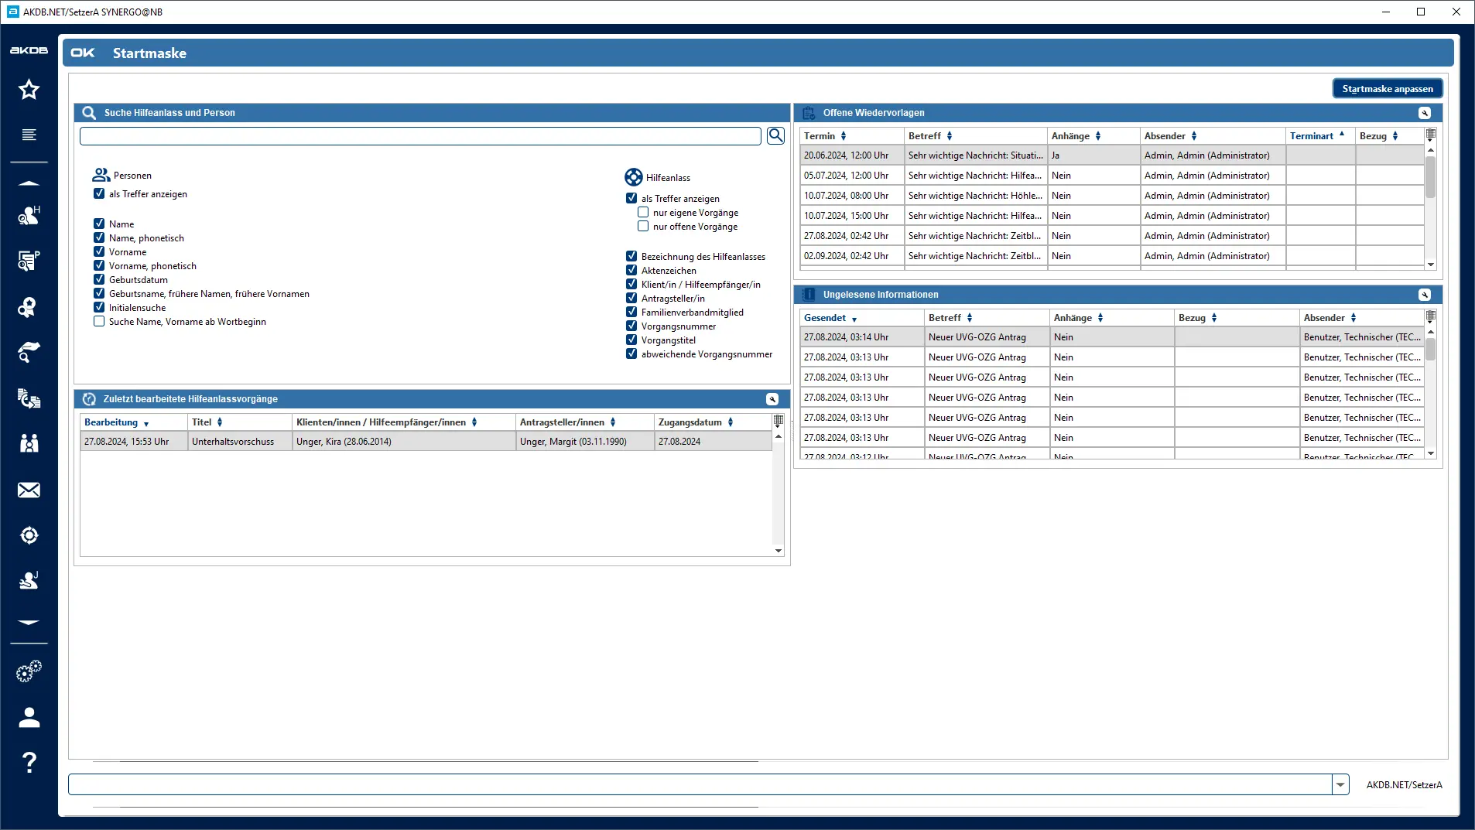
Task: Click the 'Startmaske anpassen' button
Action: [1387, 89]
